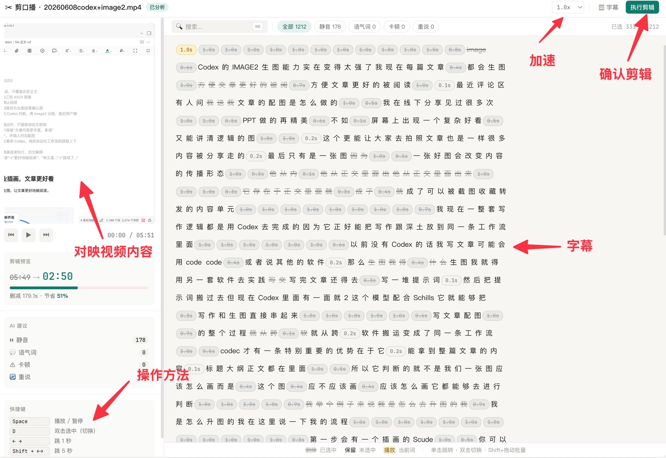This screenshot has height=458, width=666.
Task: Click the 02:50 trimmed duration value
Action: pyautogui.click(x=58, y=276)
